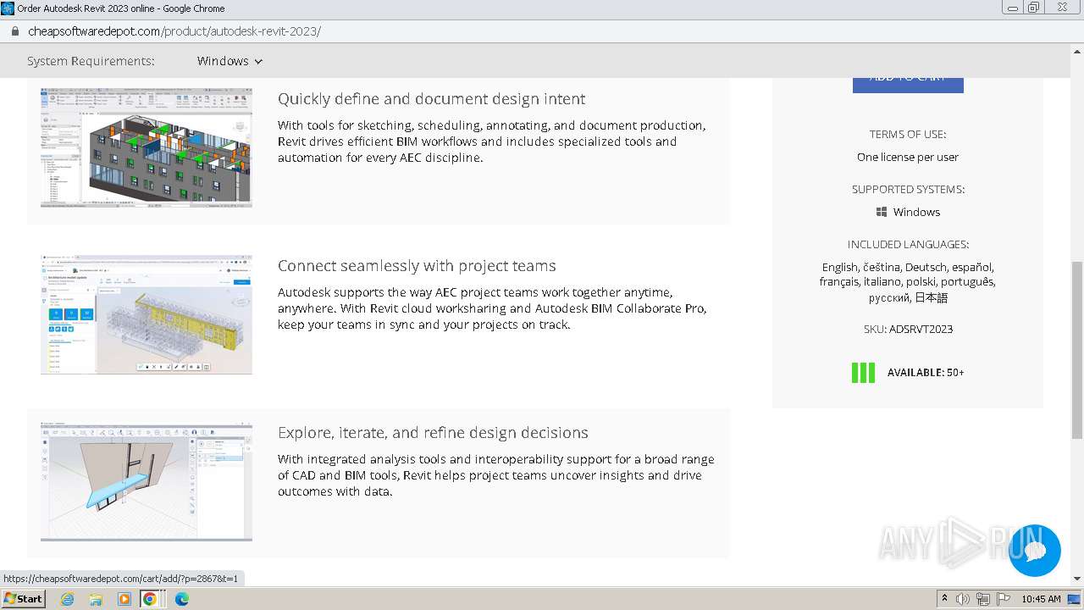This screenshot has height=610, width=1084.
Task: Show hidden system tray icons
Action: (944, 599)
